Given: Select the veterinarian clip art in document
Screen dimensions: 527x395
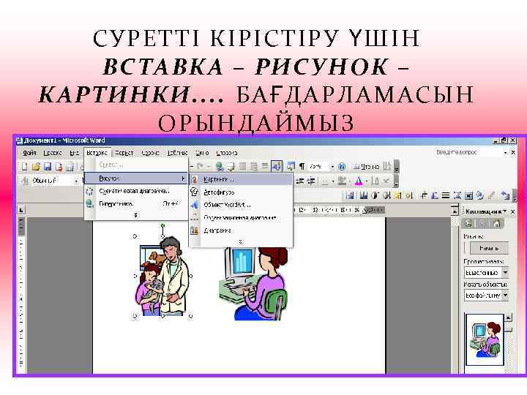Looking at the screenshot, I should tap(163, 276).
